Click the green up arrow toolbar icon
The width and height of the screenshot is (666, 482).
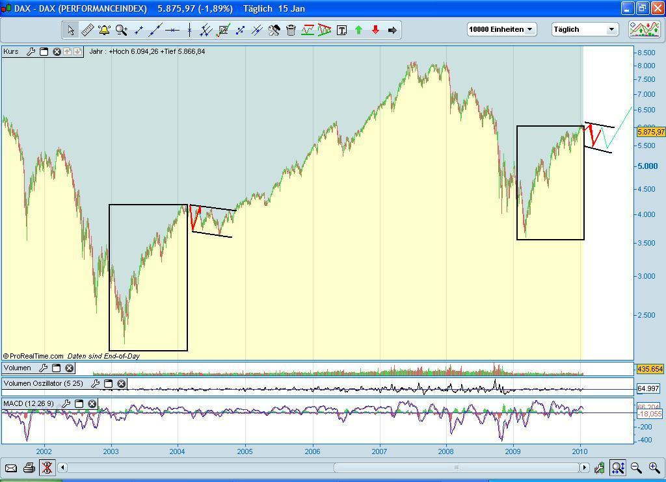point(358,30)
